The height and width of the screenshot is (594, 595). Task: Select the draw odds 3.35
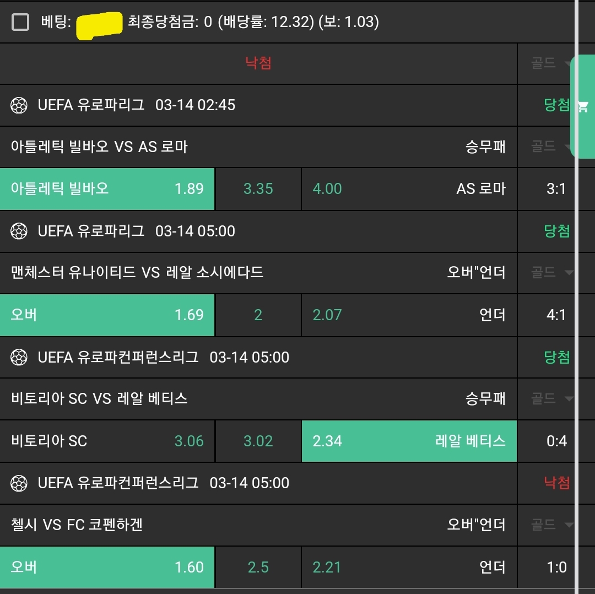point(258,189)
